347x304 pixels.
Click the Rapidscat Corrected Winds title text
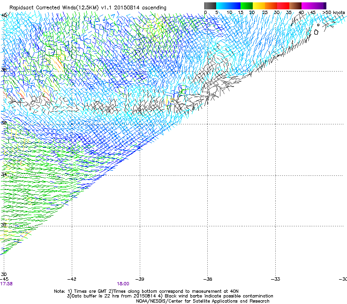[x=88, y=7]
